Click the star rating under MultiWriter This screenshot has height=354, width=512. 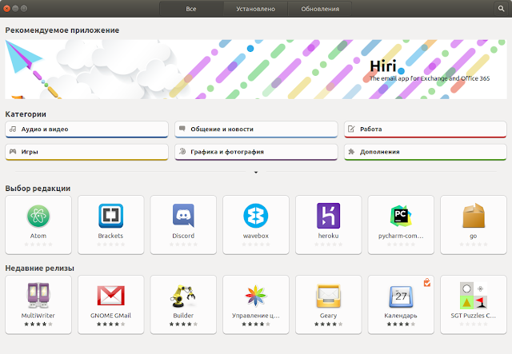(x=38, y=324)
